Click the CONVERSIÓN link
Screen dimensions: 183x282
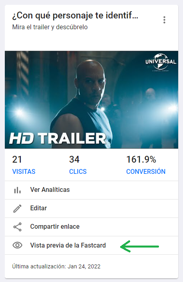point(146,171)
